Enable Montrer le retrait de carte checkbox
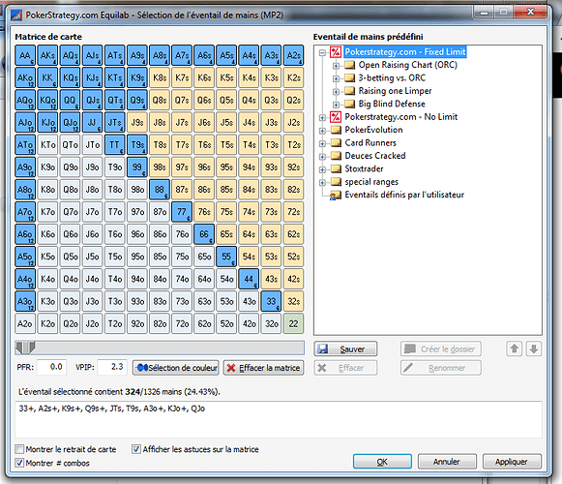The width and height of the screenshot is (562, 484). tap(19, 449)
